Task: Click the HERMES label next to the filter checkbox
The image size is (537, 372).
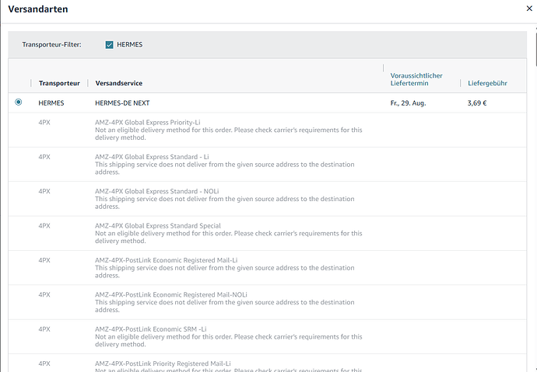Action: pos(129,44)
